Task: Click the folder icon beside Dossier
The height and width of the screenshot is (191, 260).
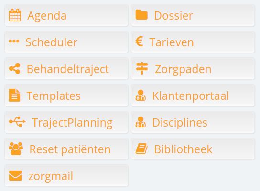Action: (x=141, y=15)
